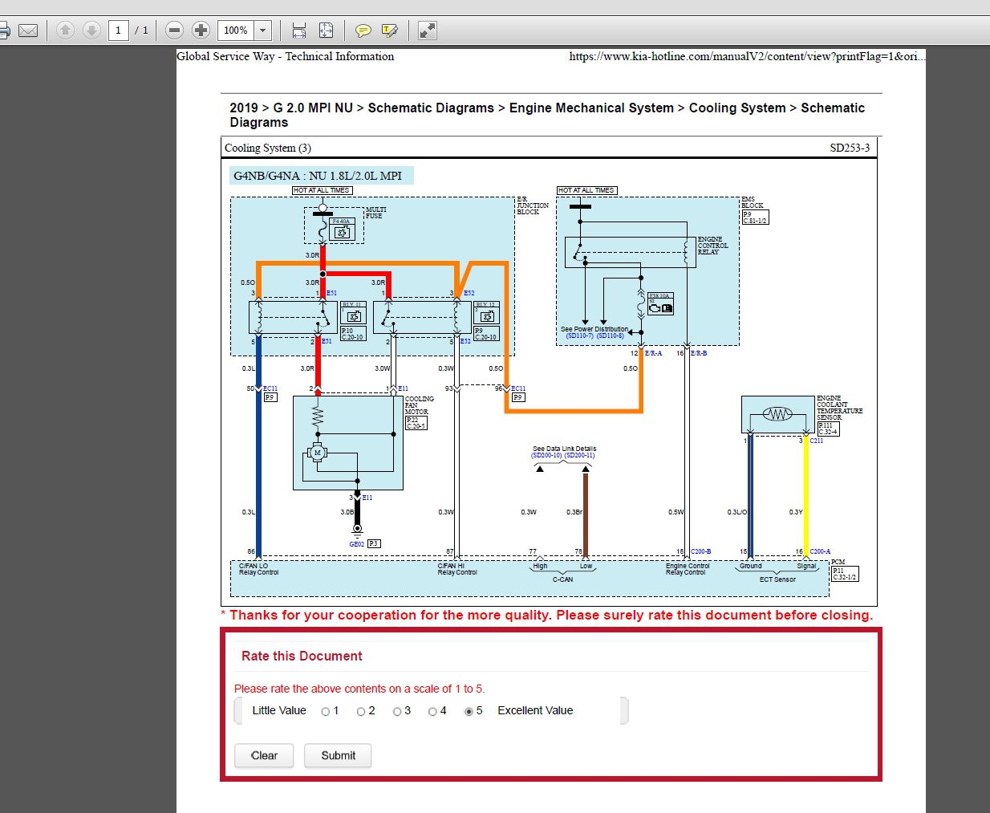Click the 'Little Value' label

pyautogui.click(x=279, y=711)
